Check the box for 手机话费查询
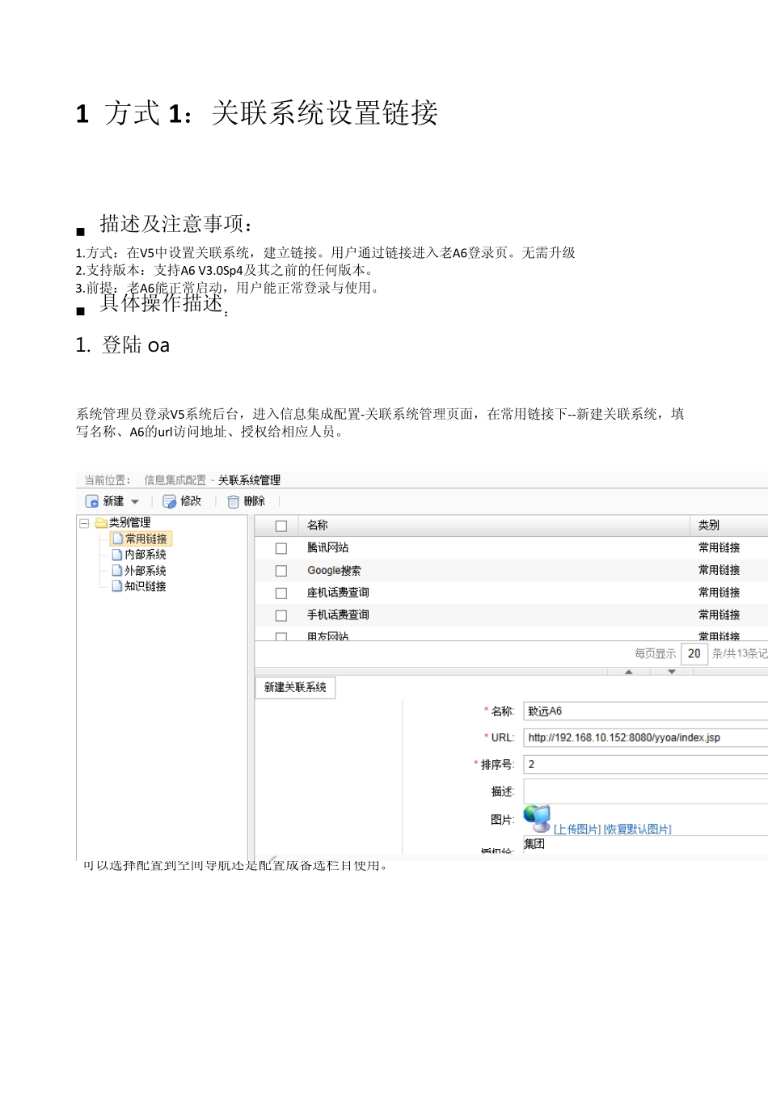The height and width of the screenshot is (1119, 768). (x=281, y=615)
